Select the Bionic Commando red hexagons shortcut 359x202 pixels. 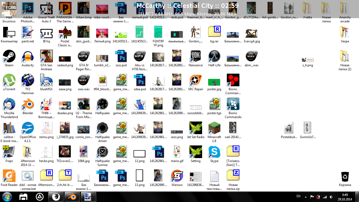point(233,80)
